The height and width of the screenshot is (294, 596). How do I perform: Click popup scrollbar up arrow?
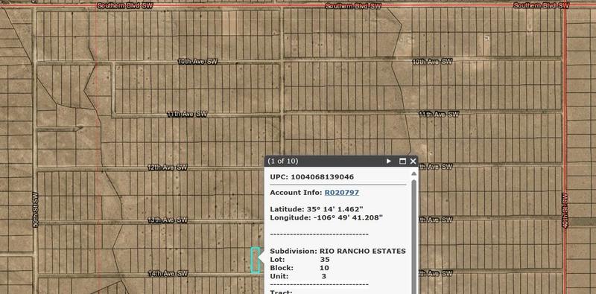[414, 173]
